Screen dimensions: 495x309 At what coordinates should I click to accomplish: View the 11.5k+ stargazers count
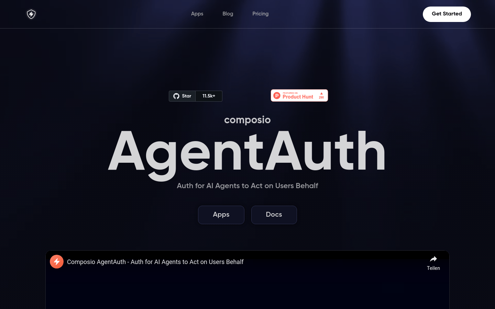pos(209,96)
